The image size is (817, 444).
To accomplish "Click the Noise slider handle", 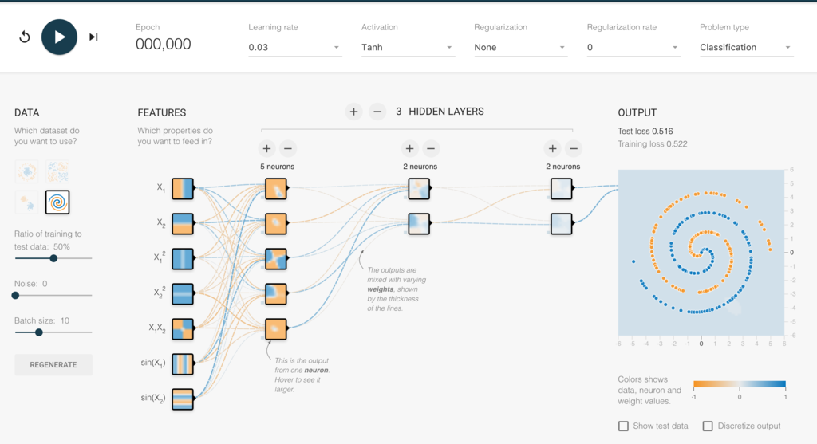I will tap(16, 295).
